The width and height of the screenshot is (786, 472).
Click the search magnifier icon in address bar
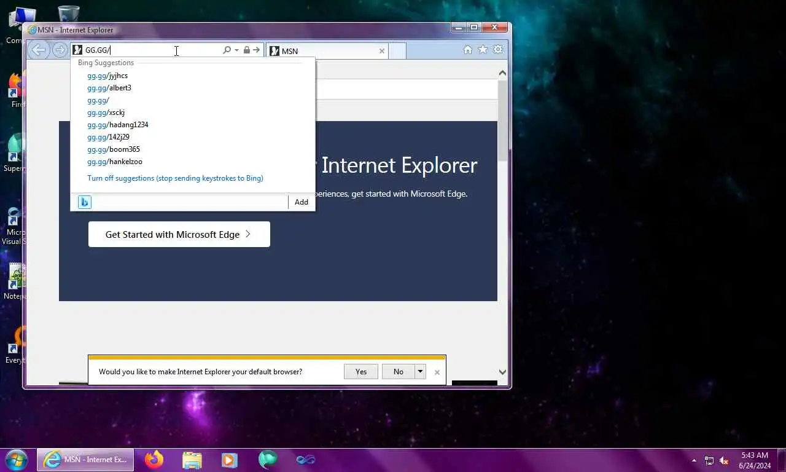coord(227,50)
